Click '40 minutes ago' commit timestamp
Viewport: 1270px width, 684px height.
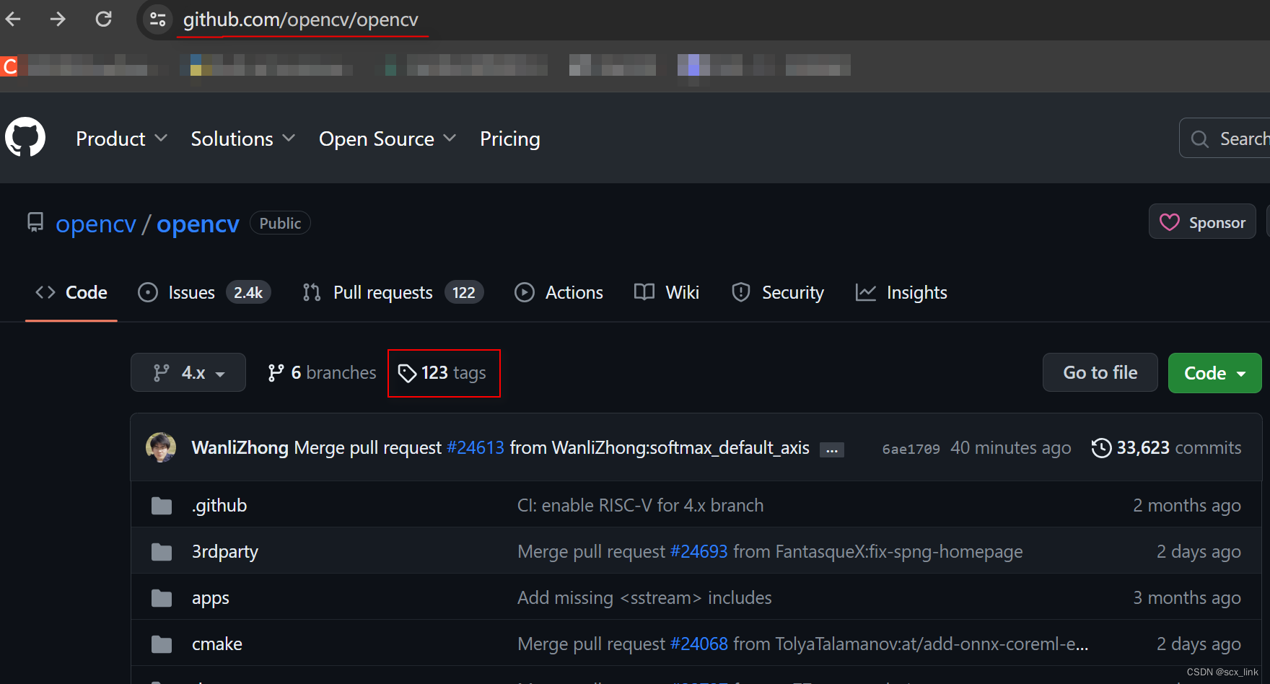(x=1010, y=447)
